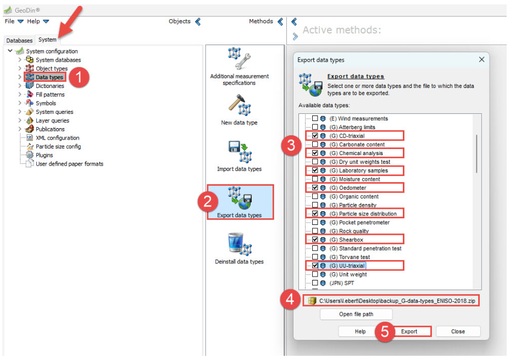Click the Additional measurement specifications icon

(239, 59)
